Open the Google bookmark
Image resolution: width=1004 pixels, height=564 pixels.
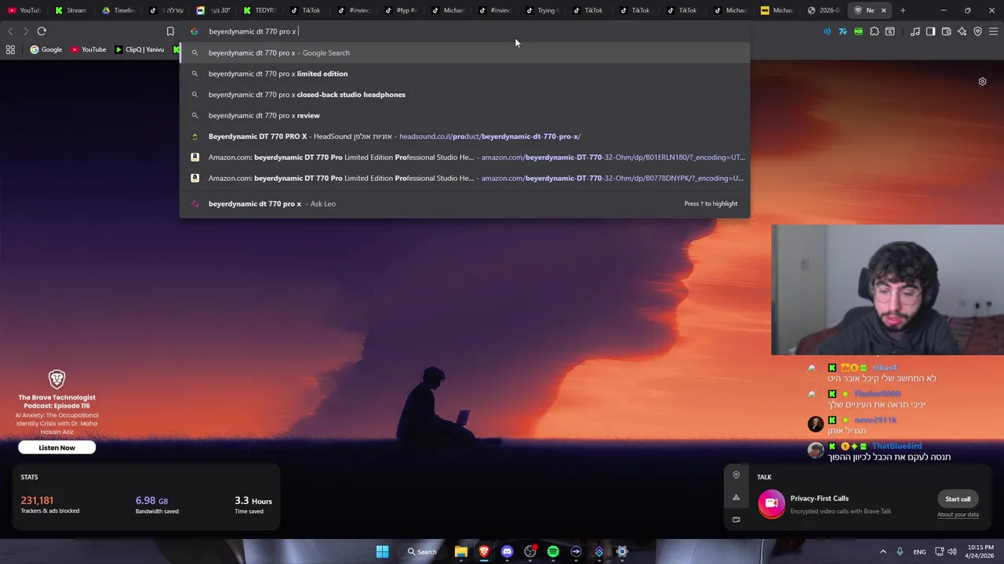[45, 49]
